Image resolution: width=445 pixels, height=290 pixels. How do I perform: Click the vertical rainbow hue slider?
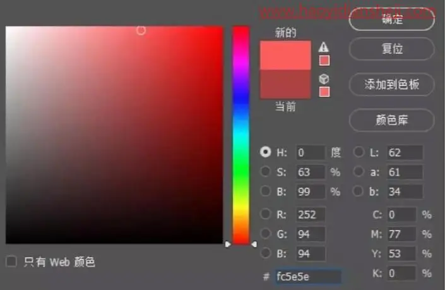[x=241, y=135]
